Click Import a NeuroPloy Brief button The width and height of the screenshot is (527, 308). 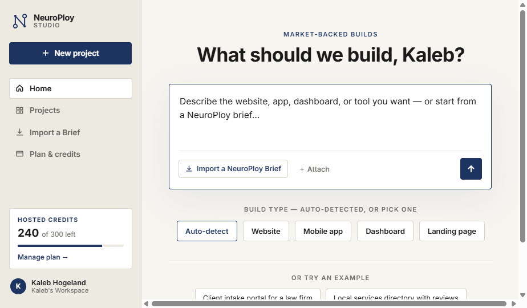pos(233,169)
